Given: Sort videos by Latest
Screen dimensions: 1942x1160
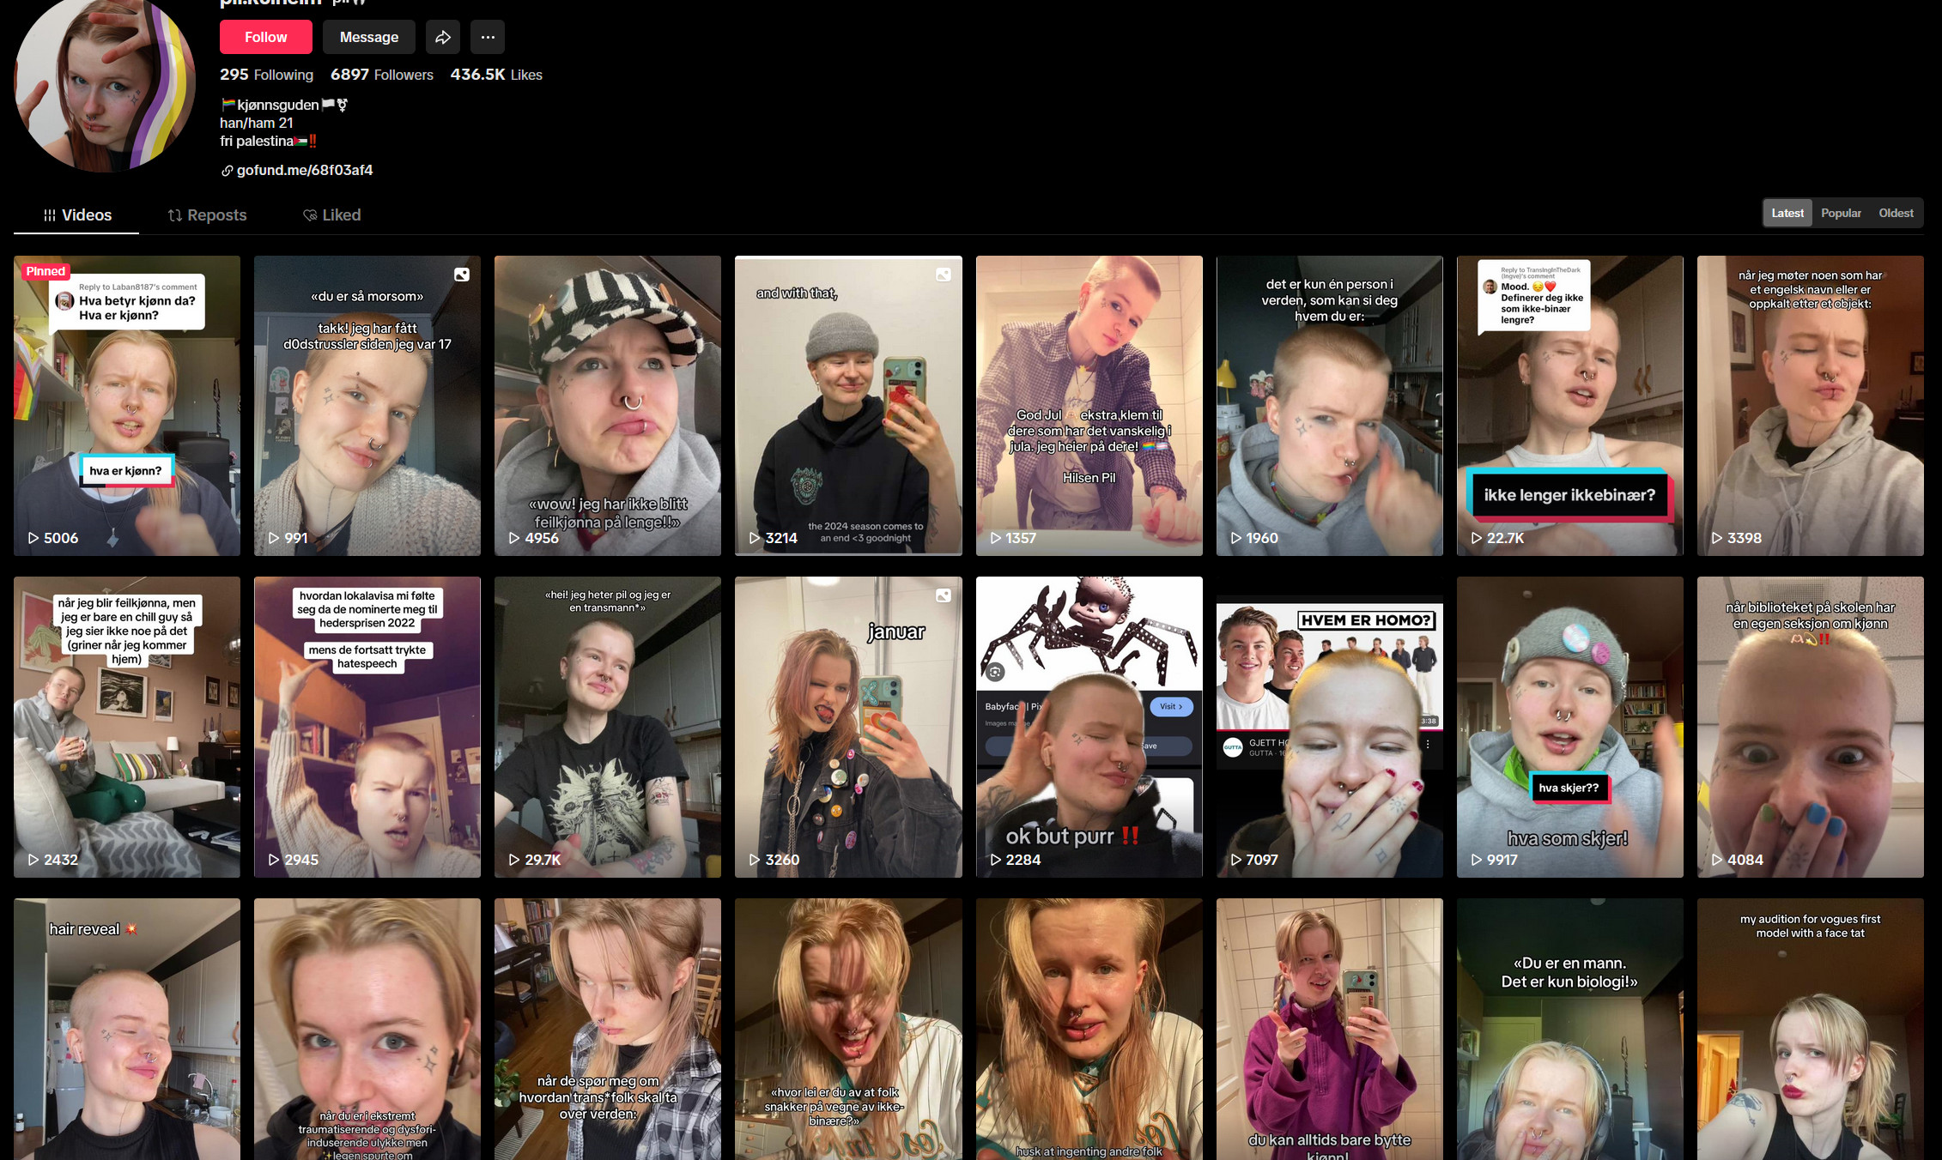Looking at the screenshot, I should click(1787, 213).
